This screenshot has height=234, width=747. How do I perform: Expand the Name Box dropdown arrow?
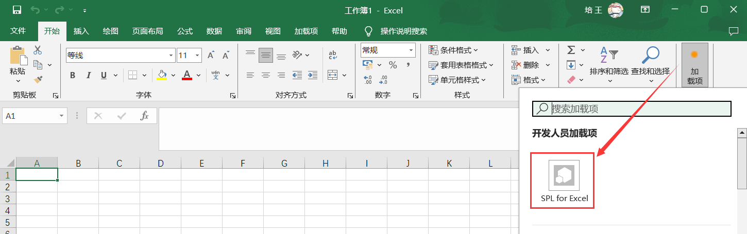62,116
